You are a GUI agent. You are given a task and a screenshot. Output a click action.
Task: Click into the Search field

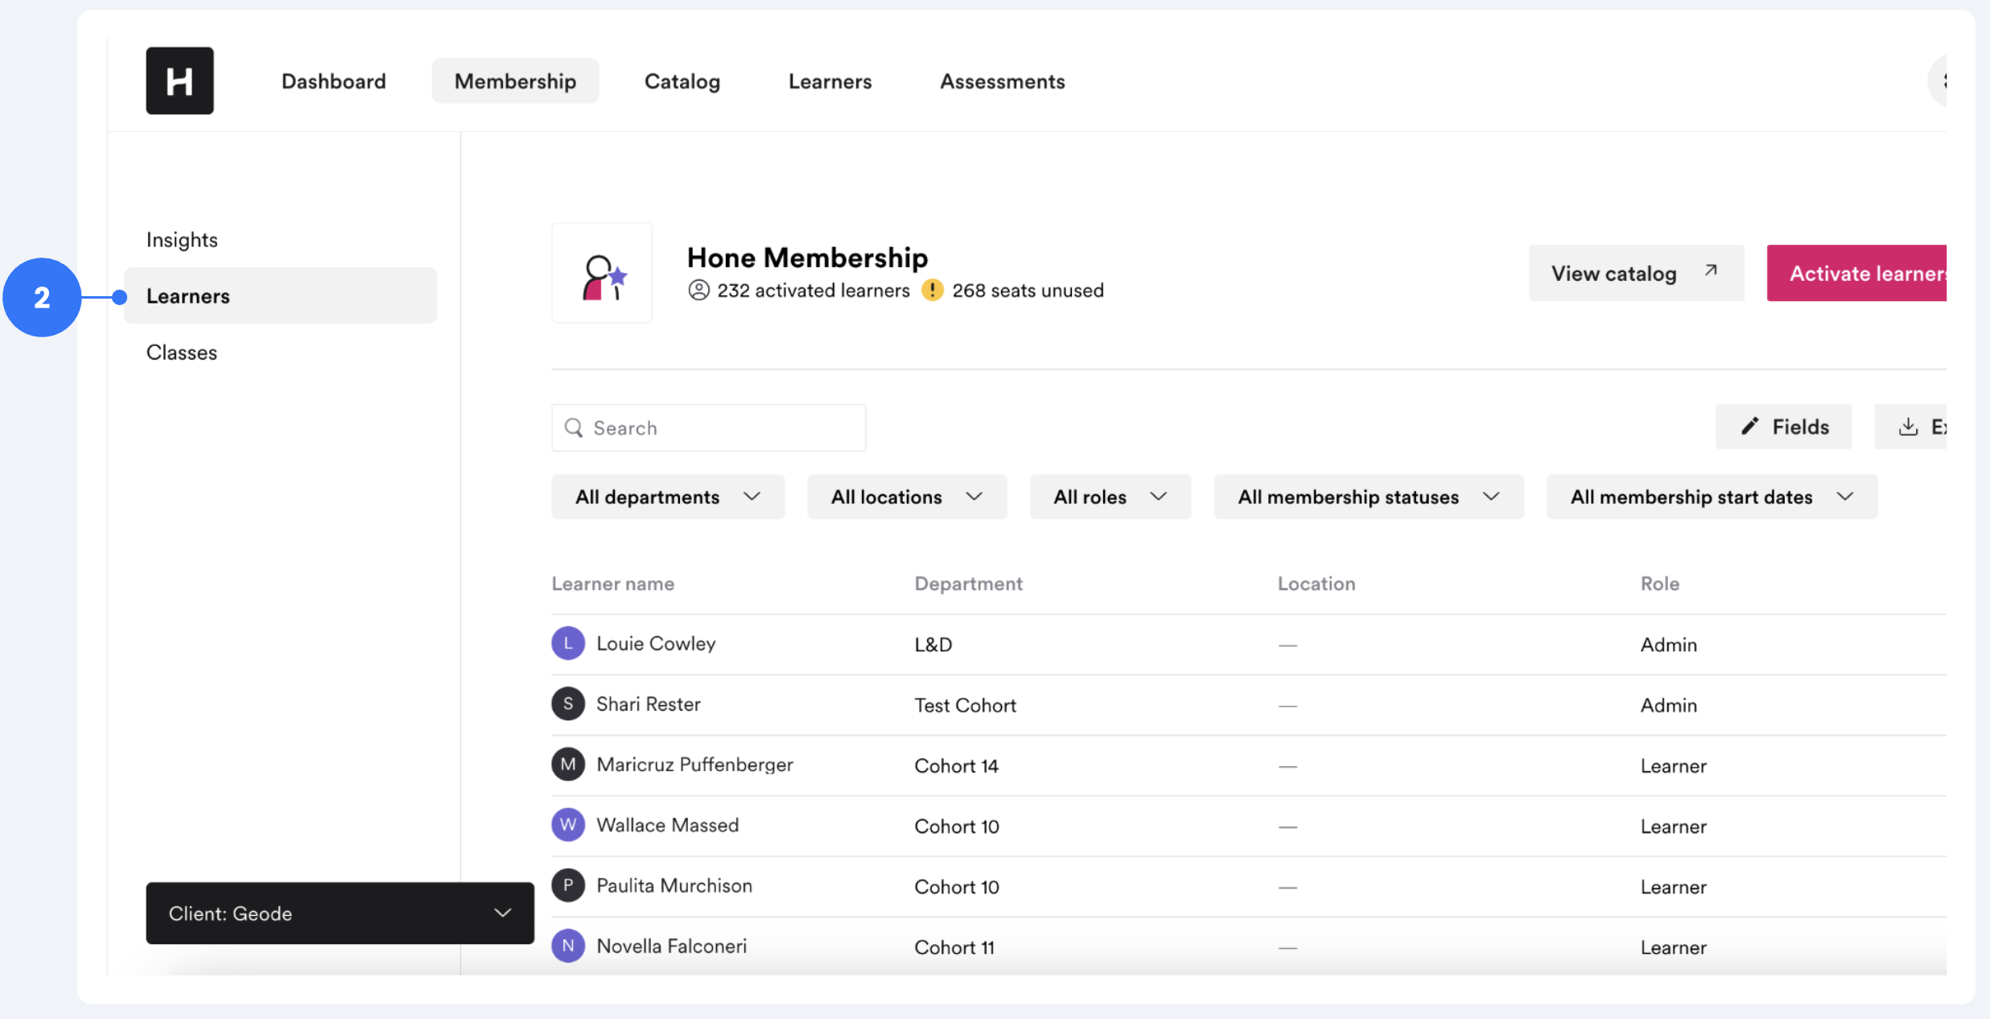[x=709, y=427]
